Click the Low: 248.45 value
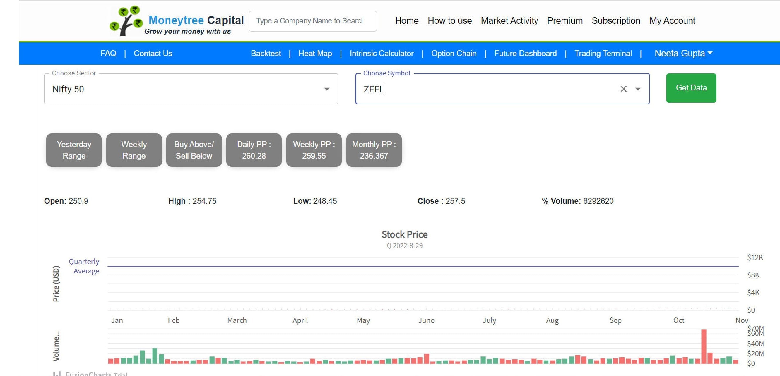 pos(315,201)
